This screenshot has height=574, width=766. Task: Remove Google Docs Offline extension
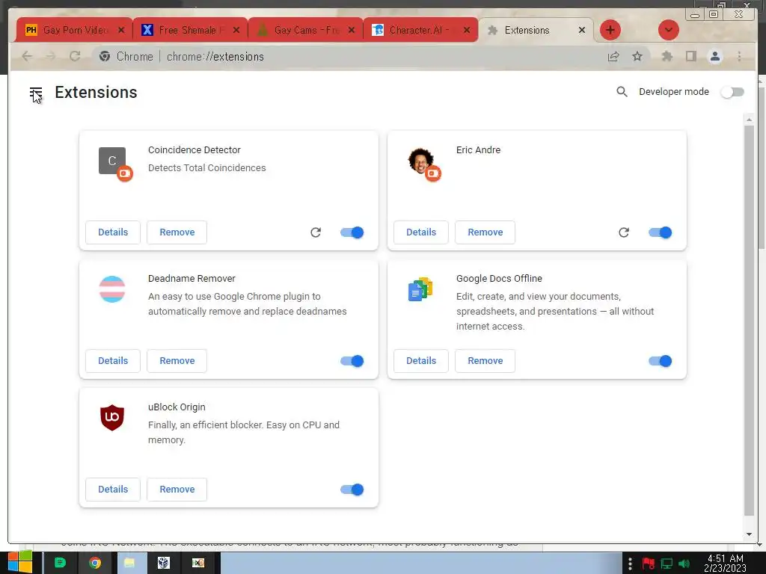click(x=485, y=361)
